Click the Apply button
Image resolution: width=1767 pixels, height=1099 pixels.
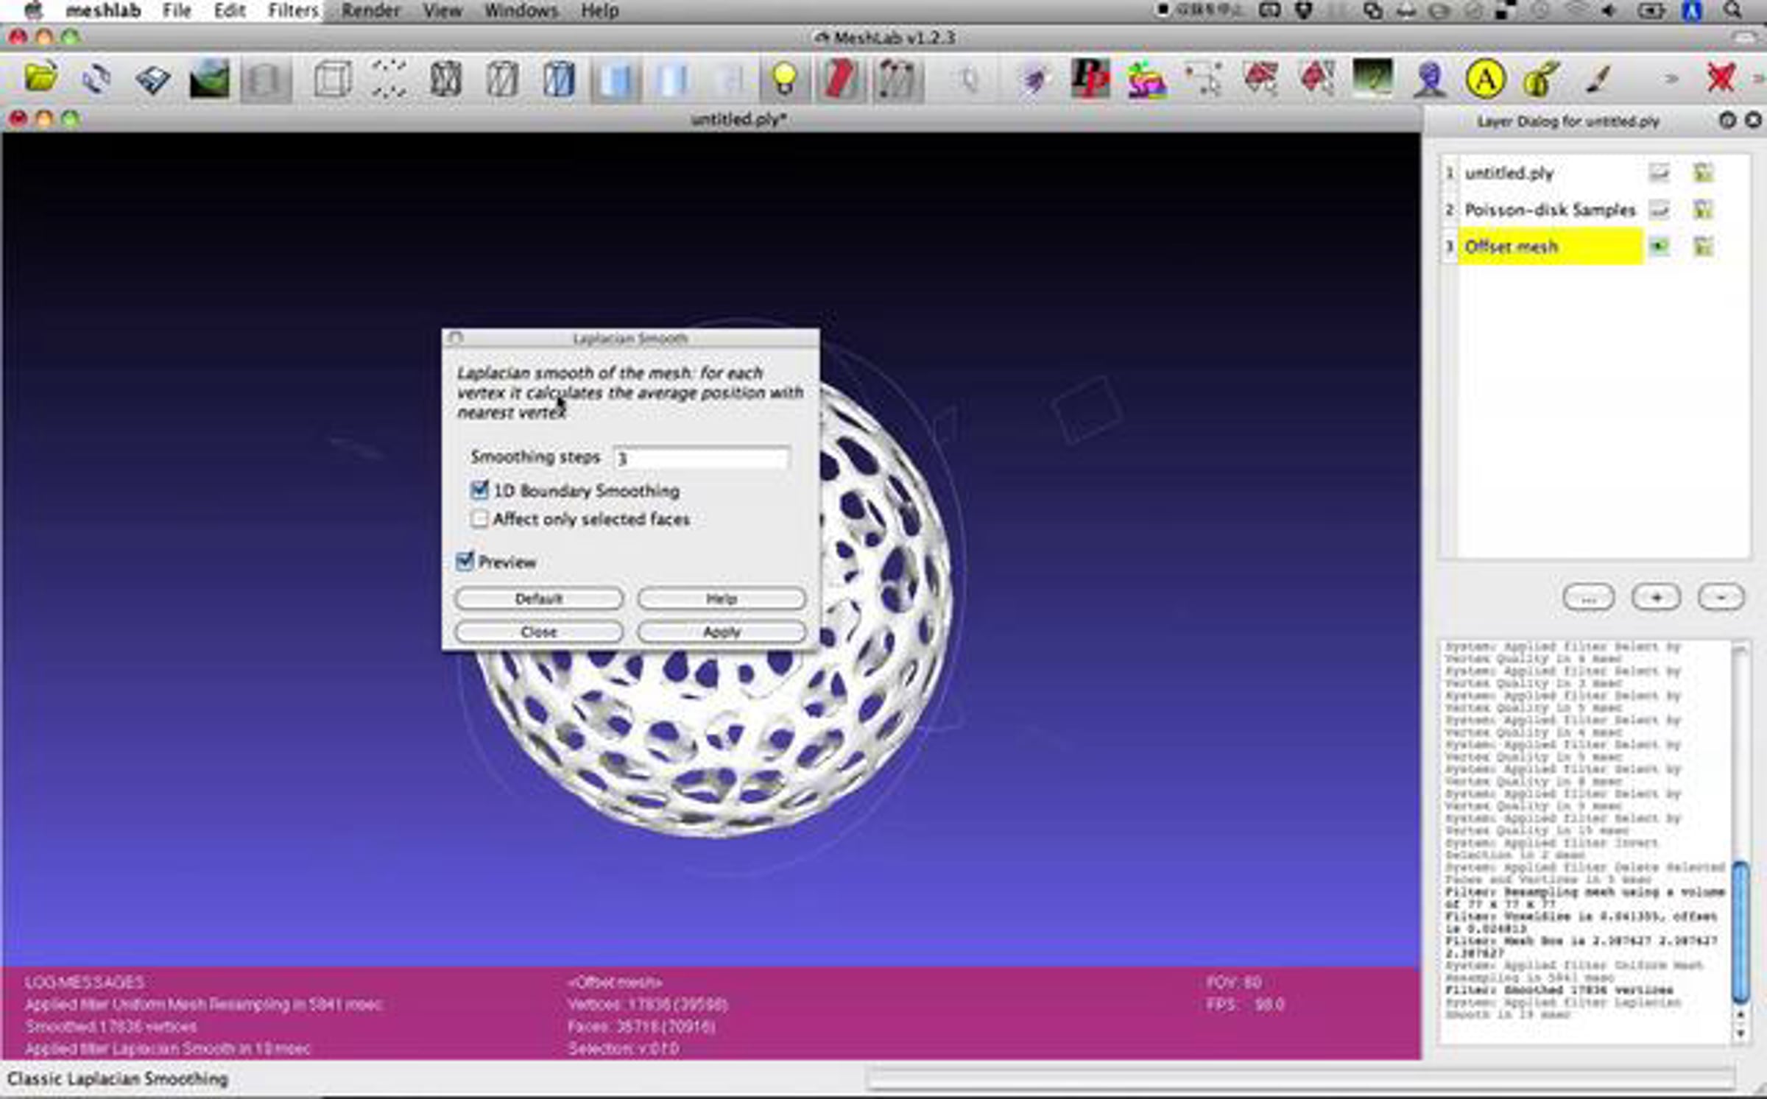tap(722, 632)
